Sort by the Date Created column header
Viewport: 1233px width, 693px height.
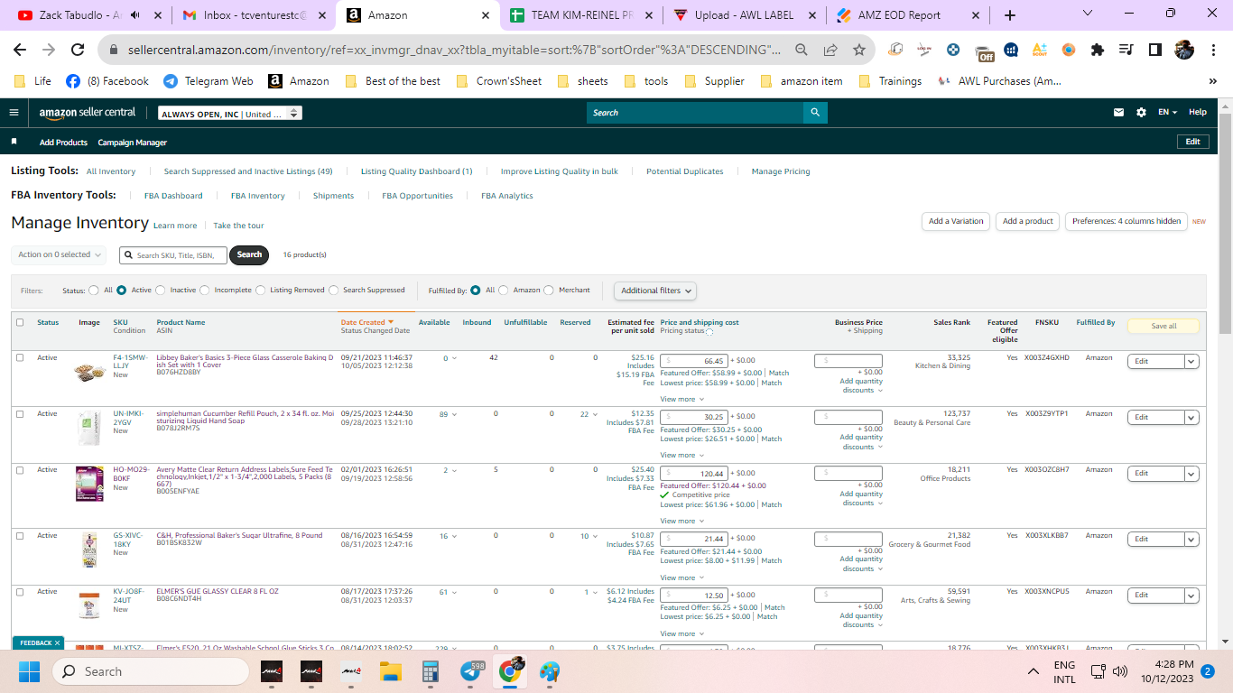point(367,322)
